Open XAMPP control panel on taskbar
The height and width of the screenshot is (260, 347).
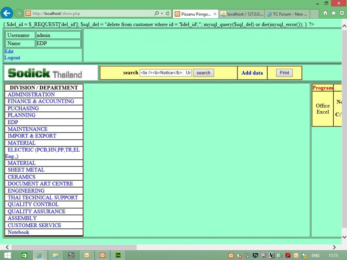102,255
